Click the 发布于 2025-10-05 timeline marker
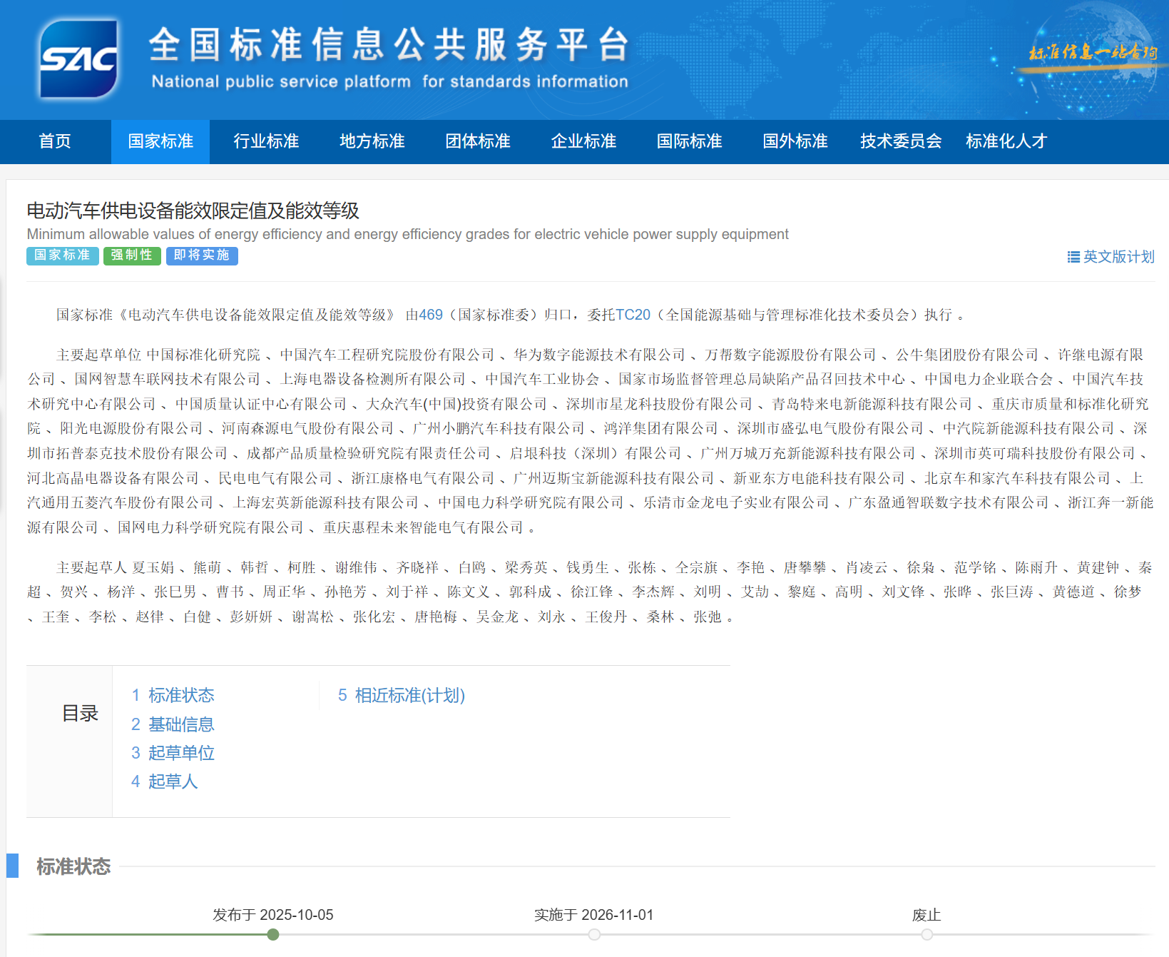Image resolution: width=1169 pixels, height=957 pixels. (273, 934)
